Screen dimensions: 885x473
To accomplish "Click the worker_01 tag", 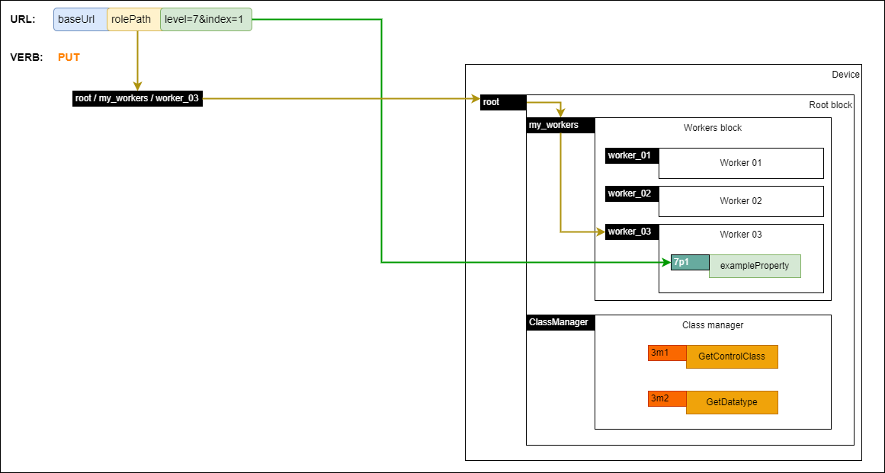I will [x=631, y=155].
